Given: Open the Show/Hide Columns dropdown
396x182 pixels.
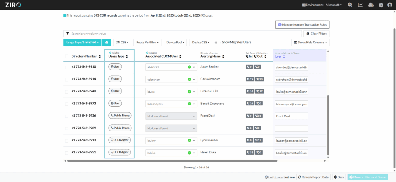Looking at the screenshot, I should click(311, 43).
